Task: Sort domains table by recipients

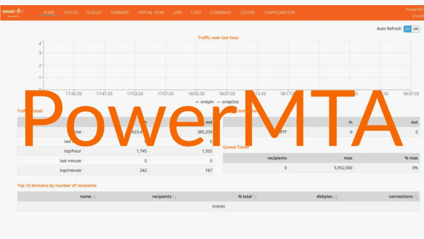Action: (164, 197)
